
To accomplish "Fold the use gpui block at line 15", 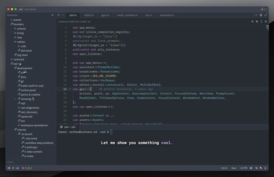I will coord(70,89).
